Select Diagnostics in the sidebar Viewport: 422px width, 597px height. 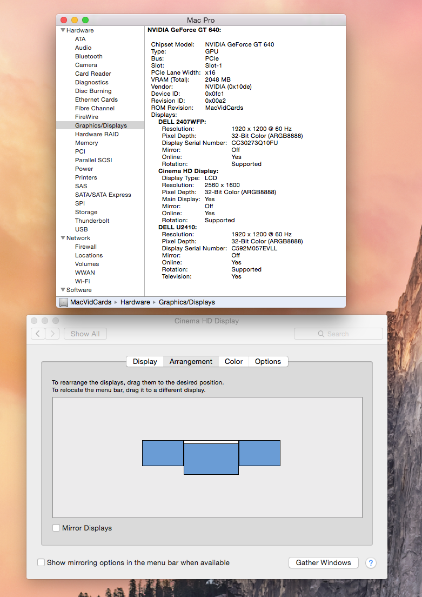coord(92,82)
